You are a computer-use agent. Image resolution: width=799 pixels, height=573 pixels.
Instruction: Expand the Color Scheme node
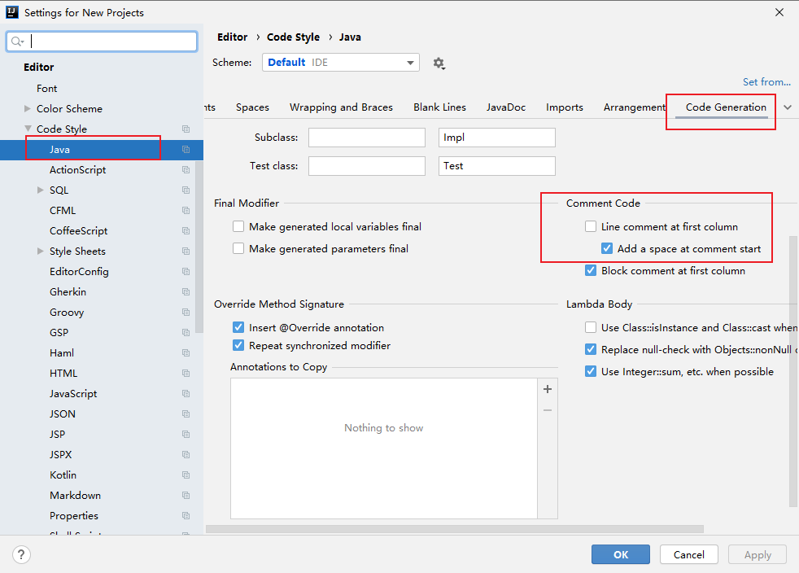point(28,109)
